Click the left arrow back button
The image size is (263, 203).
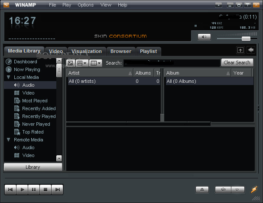[x=251, y=50]
